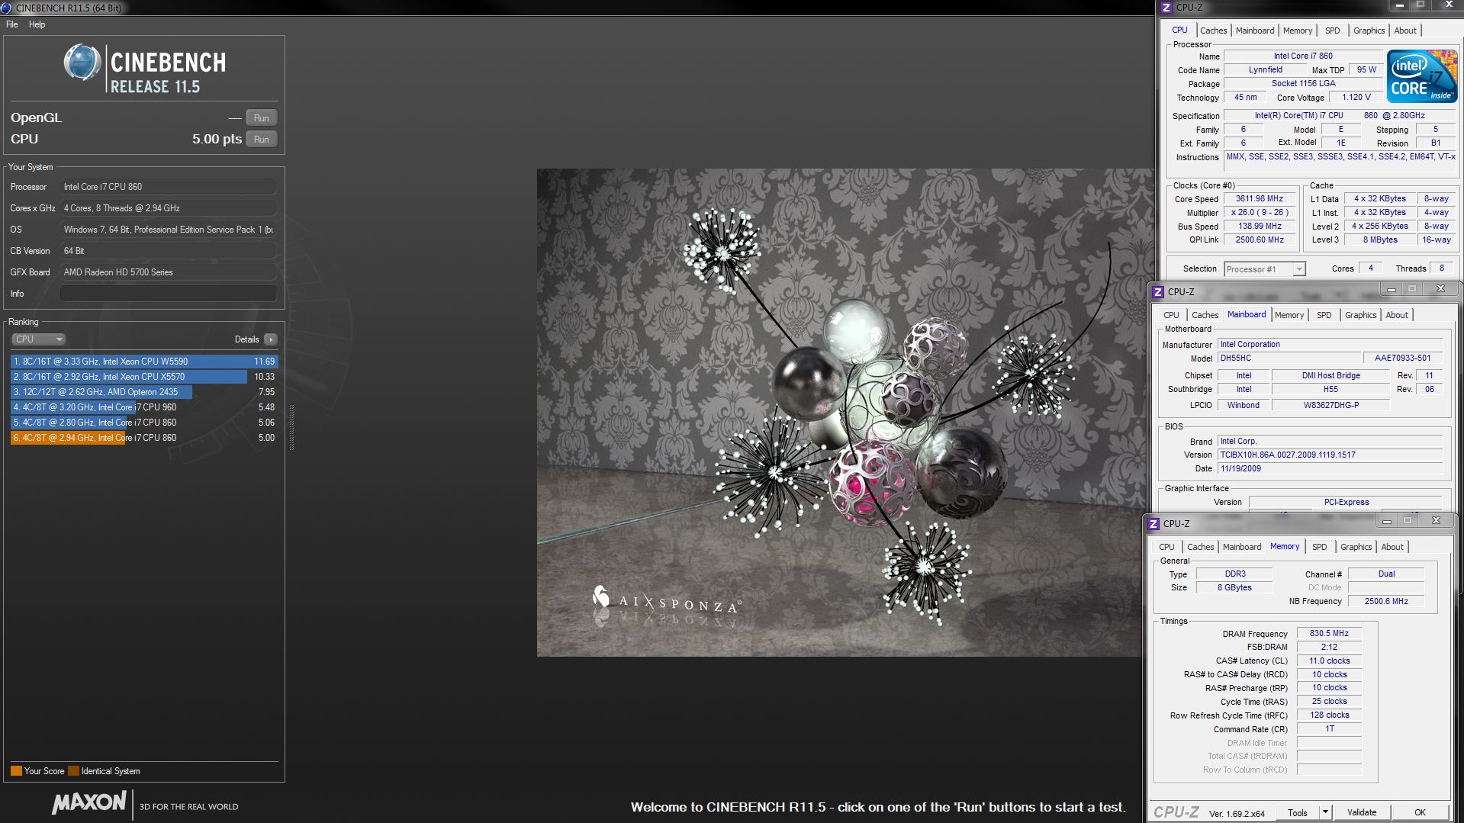The image size is (1464, 823).
Task: Click the GFX Board AMD Radeon HD 5700 field
Action: [168, 272]
